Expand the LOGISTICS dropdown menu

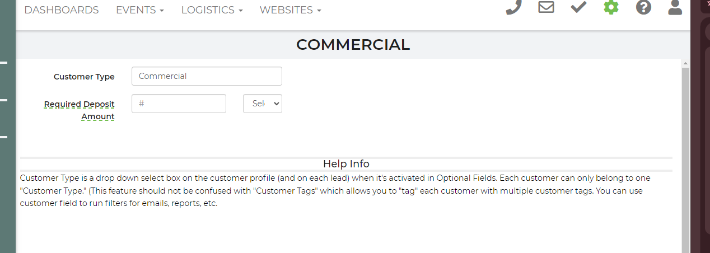(x=212, y=10)
